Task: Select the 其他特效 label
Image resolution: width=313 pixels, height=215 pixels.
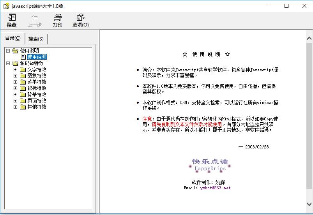Action: pos(37,107)
